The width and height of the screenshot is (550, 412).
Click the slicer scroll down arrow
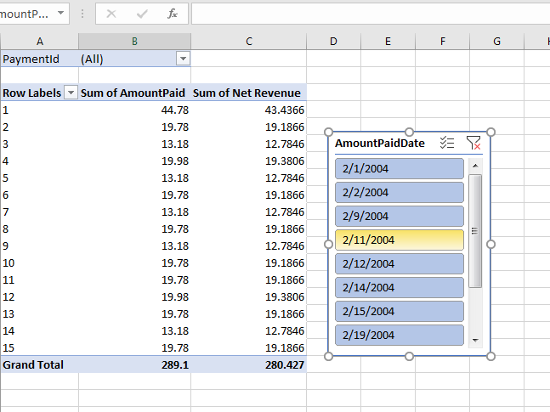[x=475, y=340]
